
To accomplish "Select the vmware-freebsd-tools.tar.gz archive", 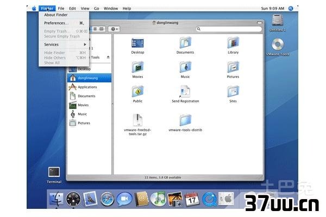I will coord(137,120).
